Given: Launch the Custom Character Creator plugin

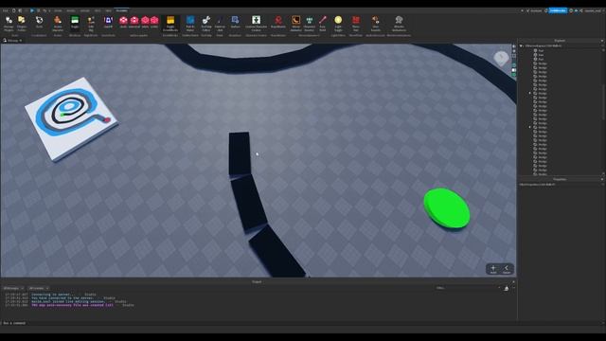Looking at the screenshot, I should tap(256, 23).
